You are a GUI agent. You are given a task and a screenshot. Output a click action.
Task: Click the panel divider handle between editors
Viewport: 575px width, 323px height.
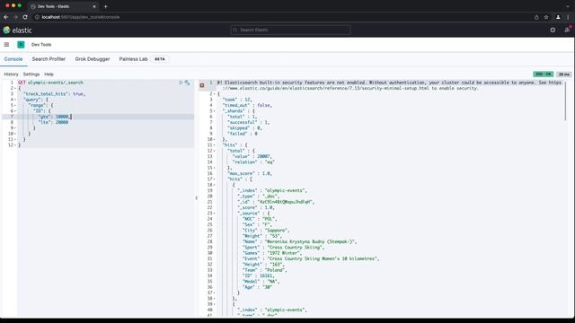click(x=196, y=197)
